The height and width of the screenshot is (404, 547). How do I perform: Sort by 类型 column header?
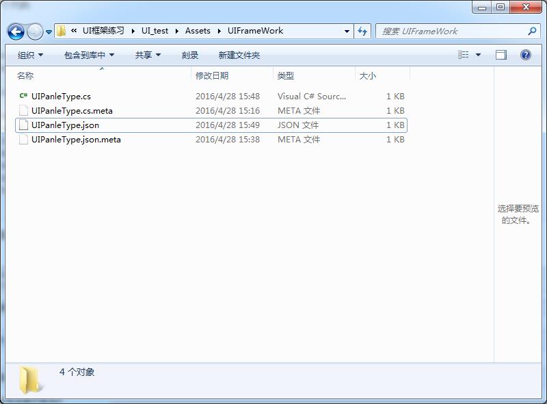click(285, 75)
